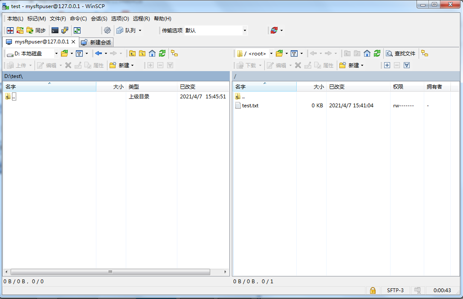Click the preferences gear icon
This screenshot has height=299, width=463.
[107, 30]
